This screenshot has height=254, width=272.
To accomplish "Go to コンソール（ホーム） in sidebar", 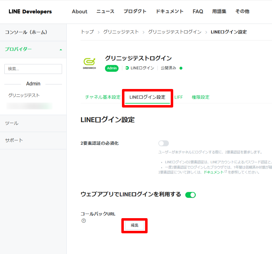I will click(33, 32).
